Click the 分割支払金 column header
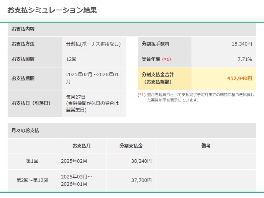The image size is (264, 198). click(x=131, y=146)
